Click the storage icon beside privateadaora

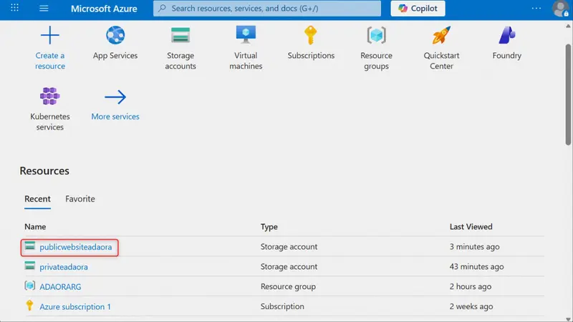[30, 265]
